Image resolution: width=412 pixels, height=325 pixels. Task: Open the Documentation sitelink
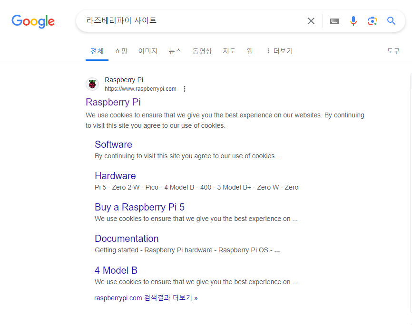click(127, 239)
